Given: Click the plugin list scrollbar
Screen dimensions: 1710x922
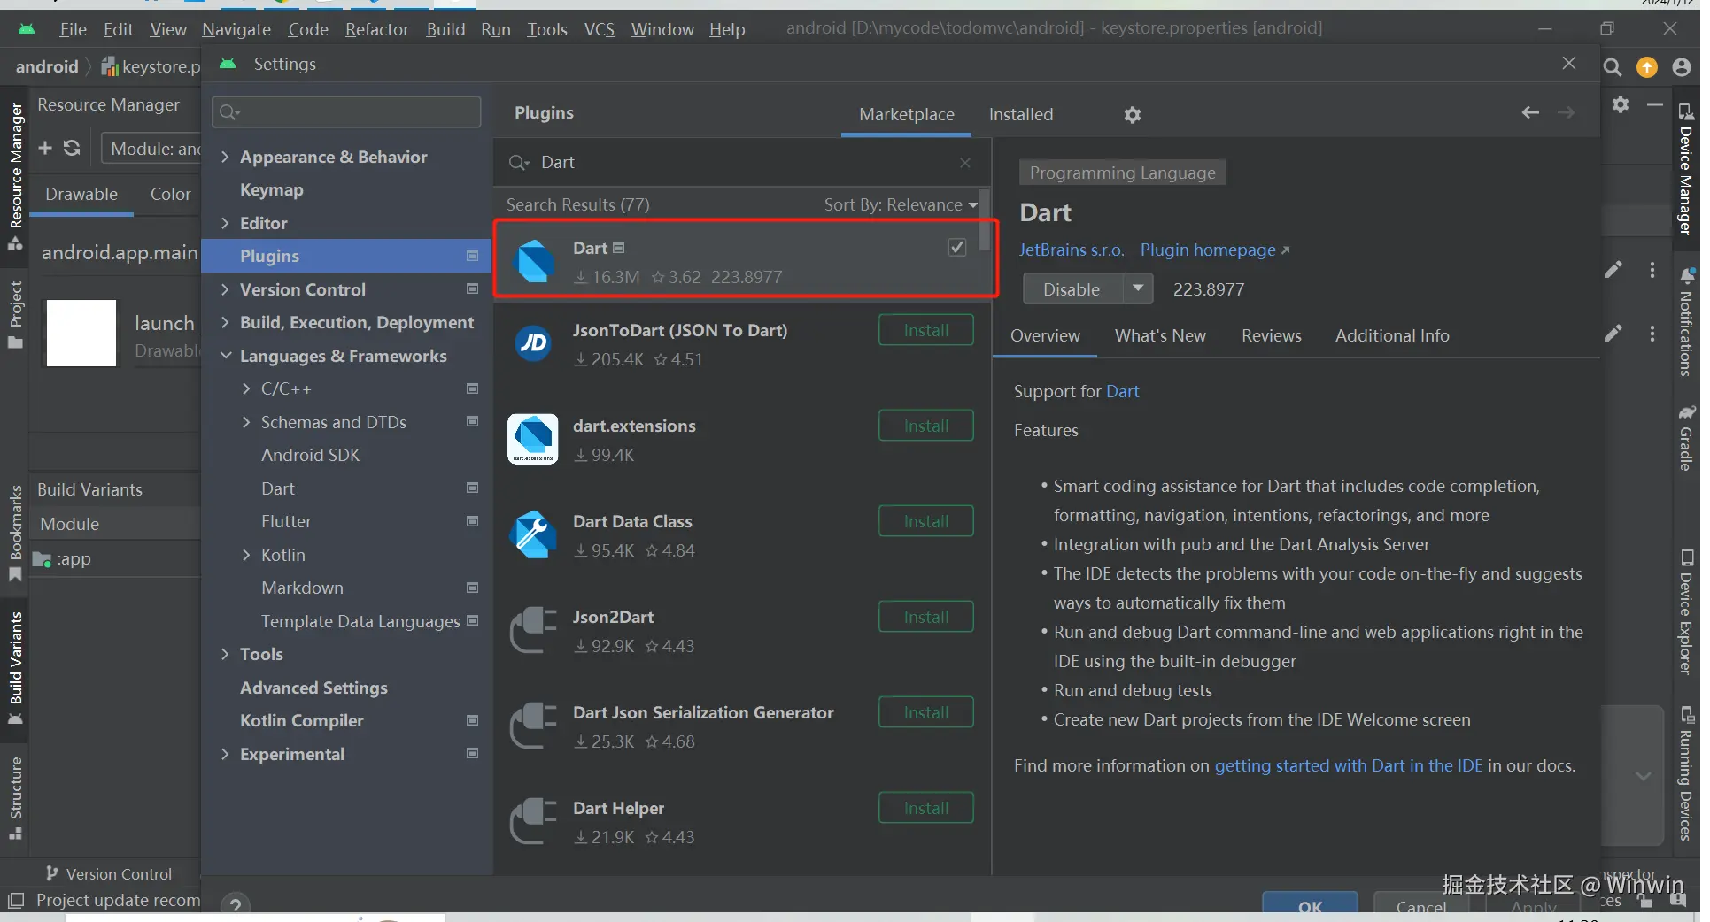Looking at the screenshot, I should point(985,221).
